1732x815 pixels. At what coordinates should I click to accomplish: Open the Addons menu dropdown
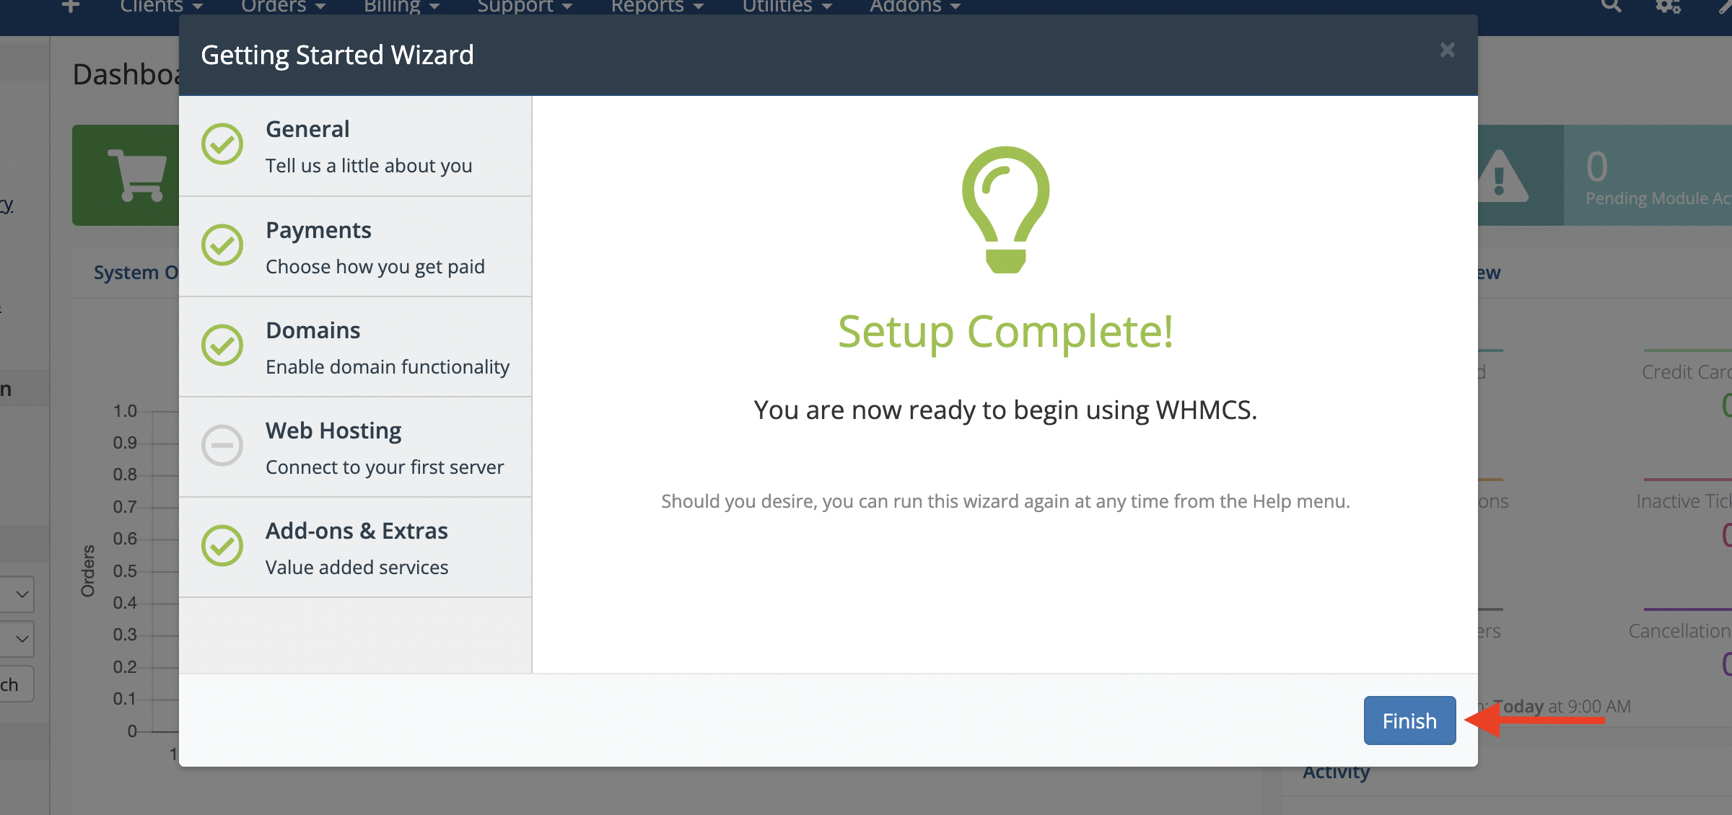[915, 6]
